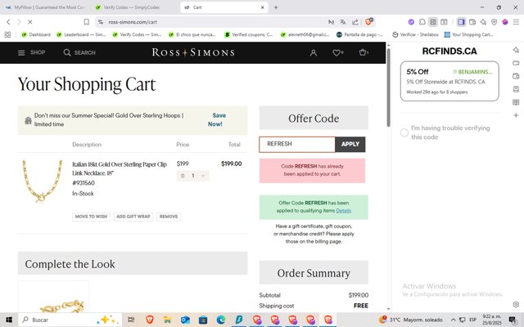Open the 'El chico que nunca' bookmark
Screen dimensions: 524x327
pyautogui.click(x=192, y=34)
